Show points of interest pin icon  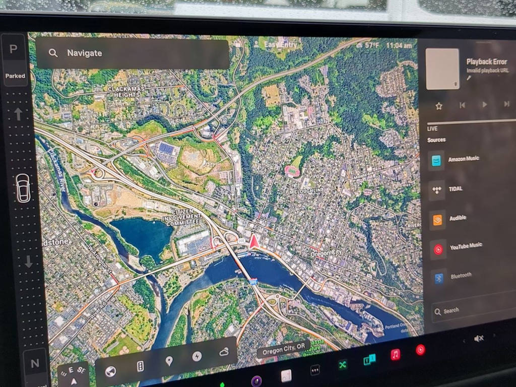[169, 361]
